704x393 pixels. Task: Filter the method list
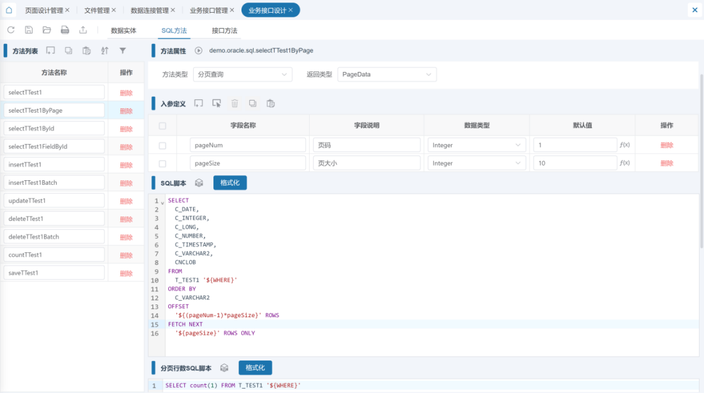coord(122,51)
